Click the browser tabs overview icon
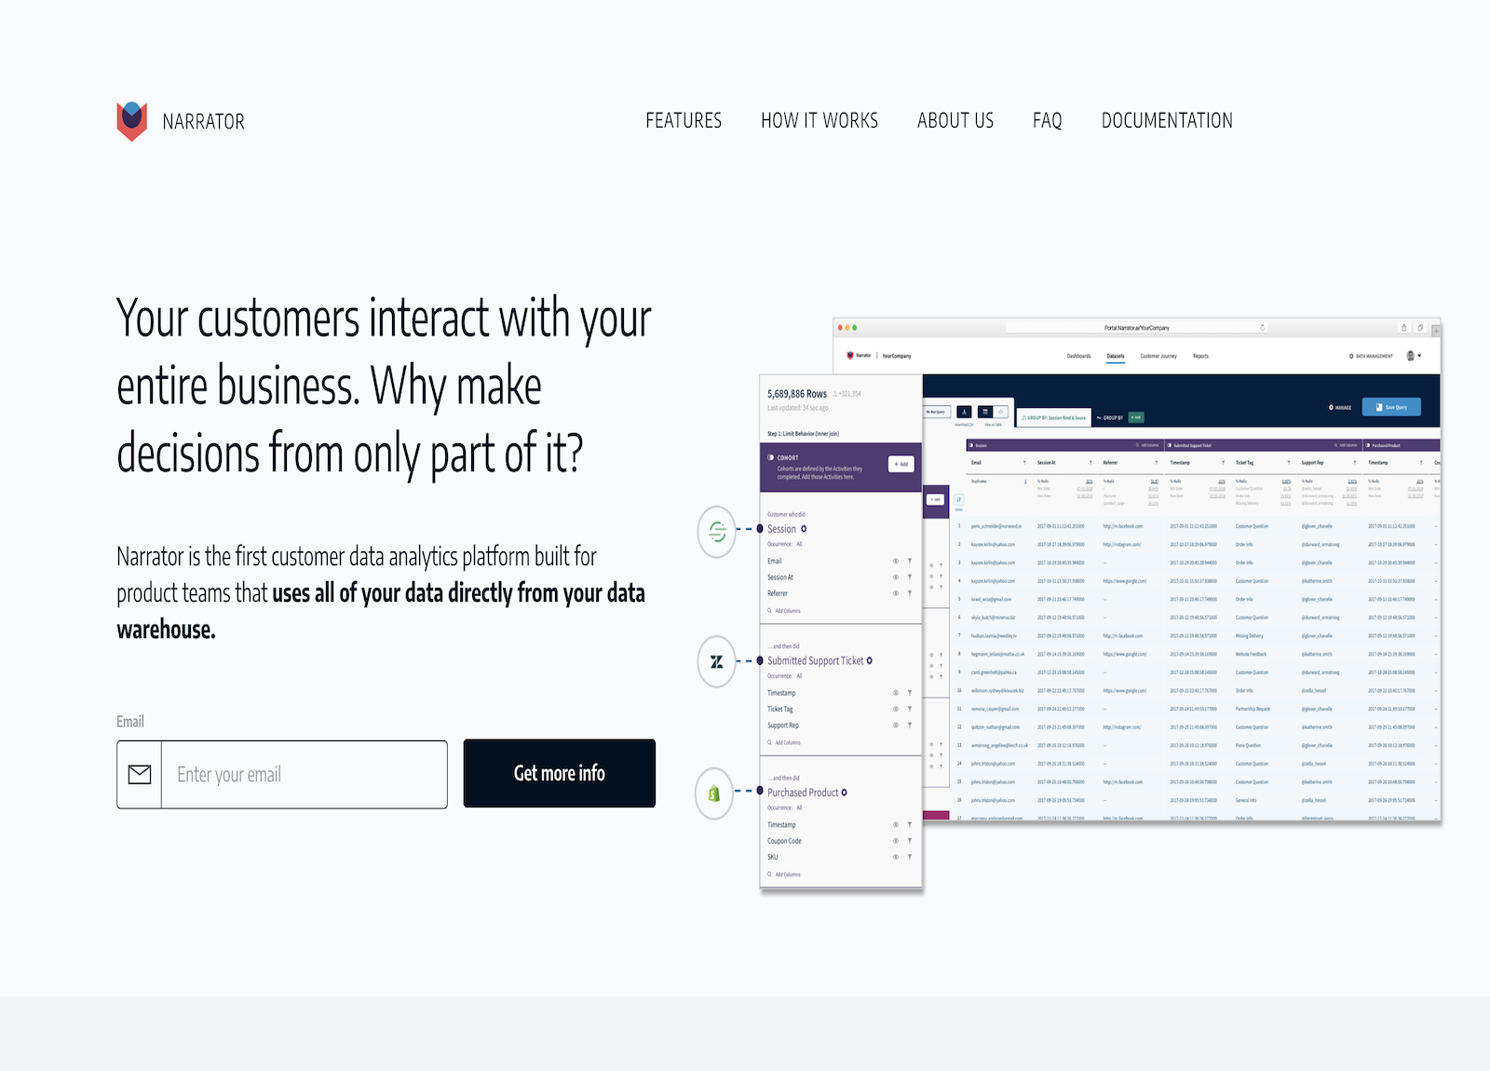The width and height of the screenshot is (1490, 1071). 1420,328
